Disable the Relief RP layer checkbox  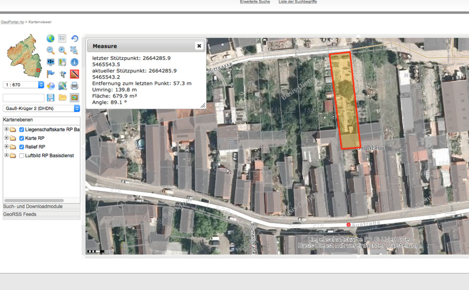click(22, 146)
